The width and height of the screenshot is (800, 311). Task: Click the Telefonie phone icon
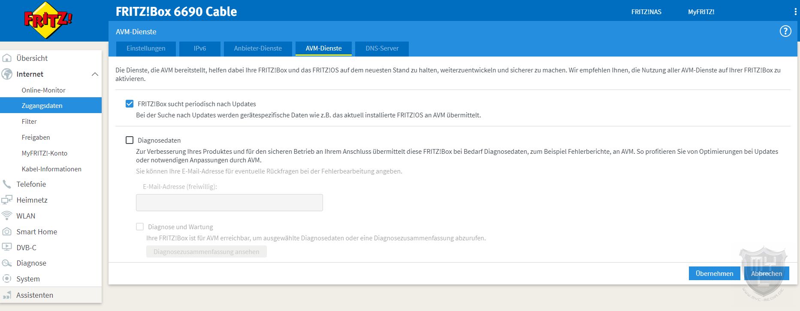[x=7, y=184]
